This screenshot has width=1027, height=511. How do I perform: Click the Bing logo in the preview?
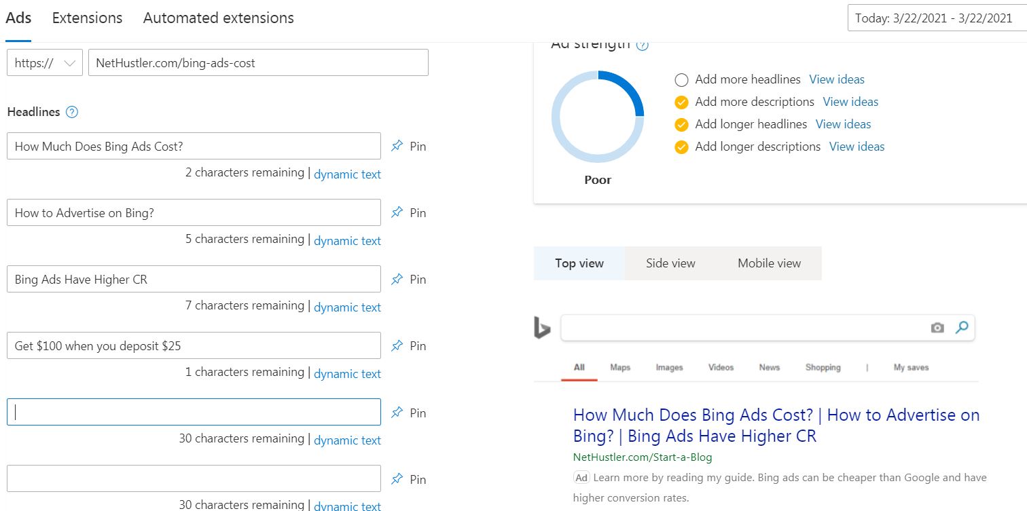[542, 328]
